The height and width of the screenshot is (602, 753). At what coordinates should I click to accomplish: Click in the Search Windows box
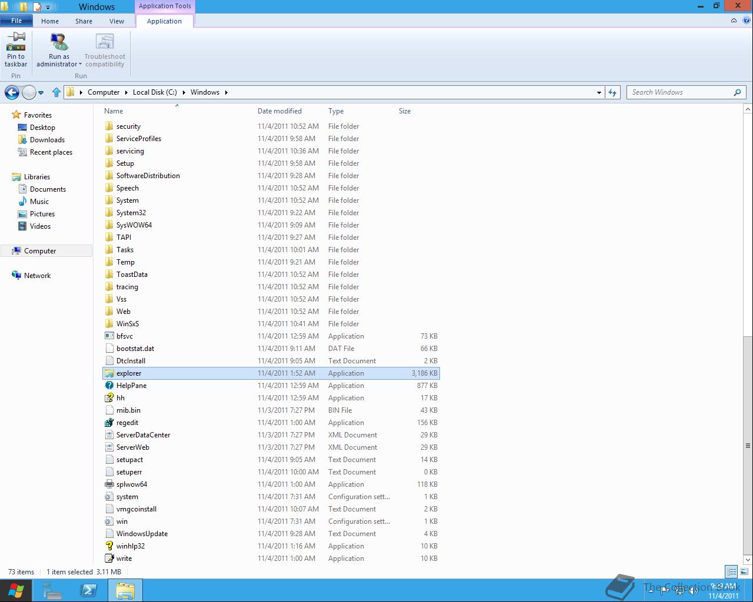(679, 92)
